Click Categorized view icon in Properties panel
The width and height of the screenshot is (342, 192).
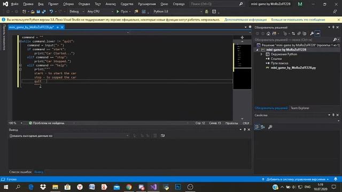pos(257,127)
